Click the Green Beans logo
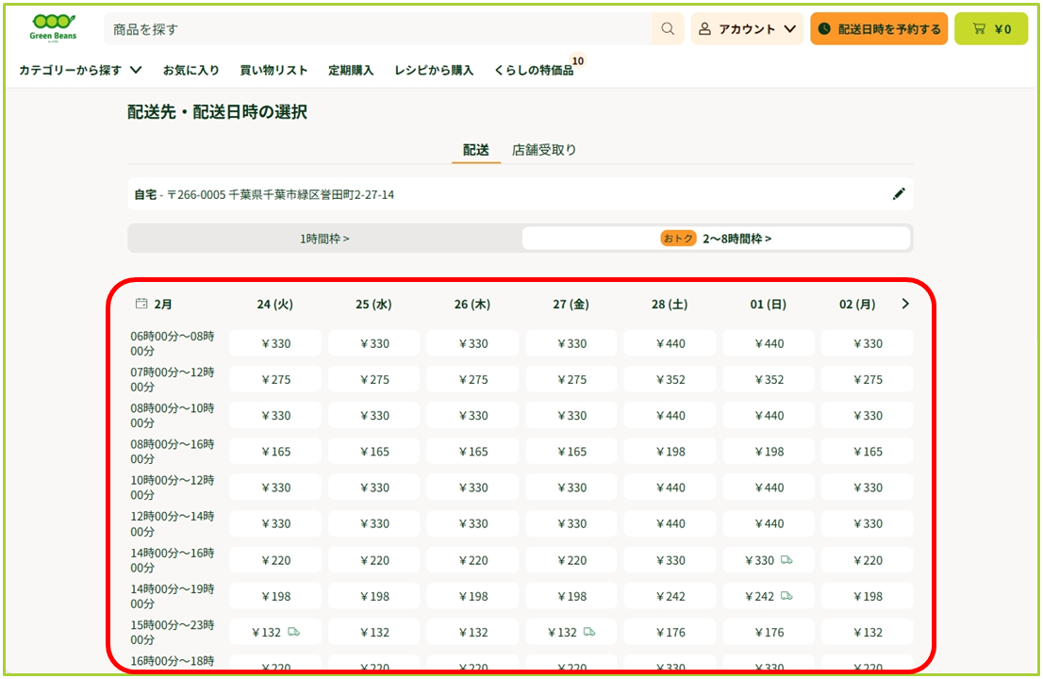This screenshot has height=679, width=1043. [53, 28]
